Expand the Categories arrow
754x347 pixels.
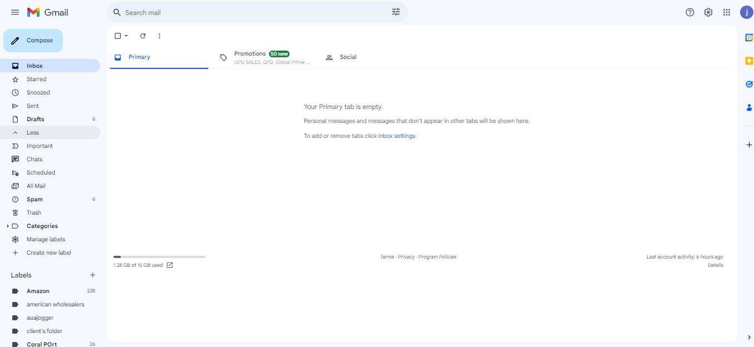(8, 226)
